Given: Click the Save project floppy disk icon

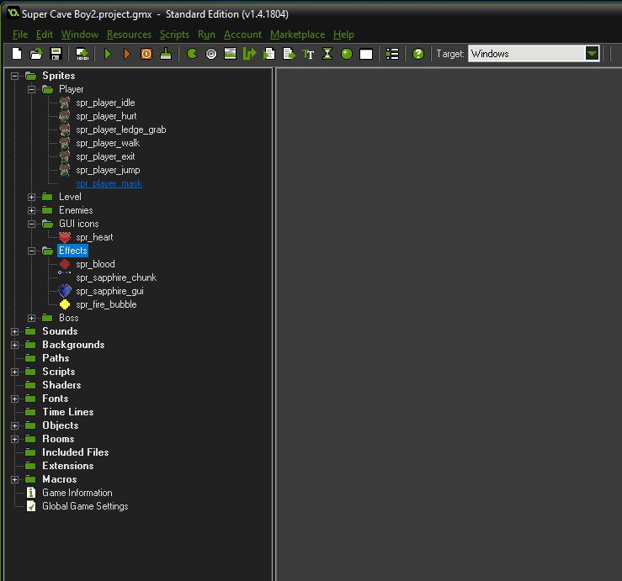Looking at the screenshot, I should [x=56, y=54].
